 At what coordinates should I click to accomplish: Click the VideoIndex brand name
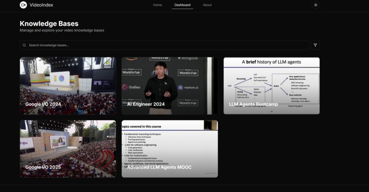pos(41,5)
